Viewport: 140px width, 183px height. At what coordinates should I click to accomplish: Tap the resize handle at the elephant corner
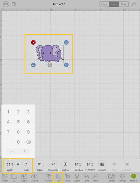point(66,65)
